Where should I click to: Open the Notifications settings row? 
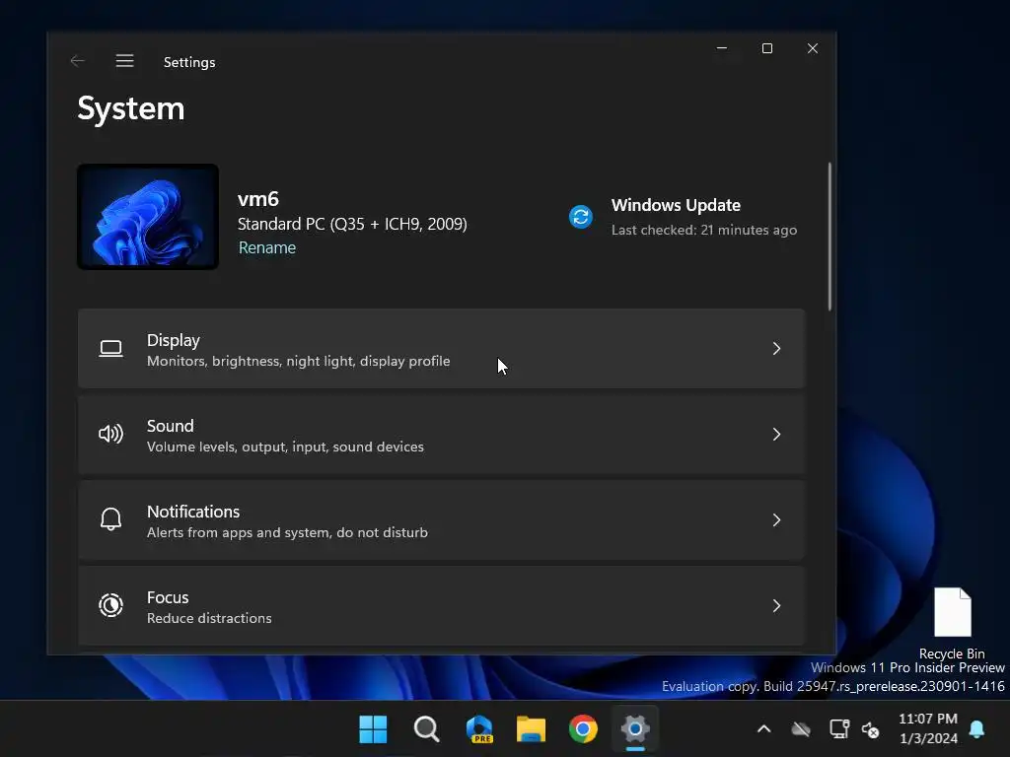pyautogui.click(x=441, y=520)
